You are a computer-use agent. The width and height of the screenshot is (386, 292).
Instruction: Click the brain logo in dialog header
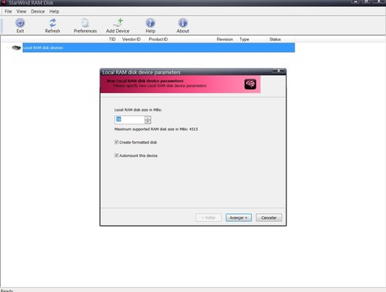point(250,84)
